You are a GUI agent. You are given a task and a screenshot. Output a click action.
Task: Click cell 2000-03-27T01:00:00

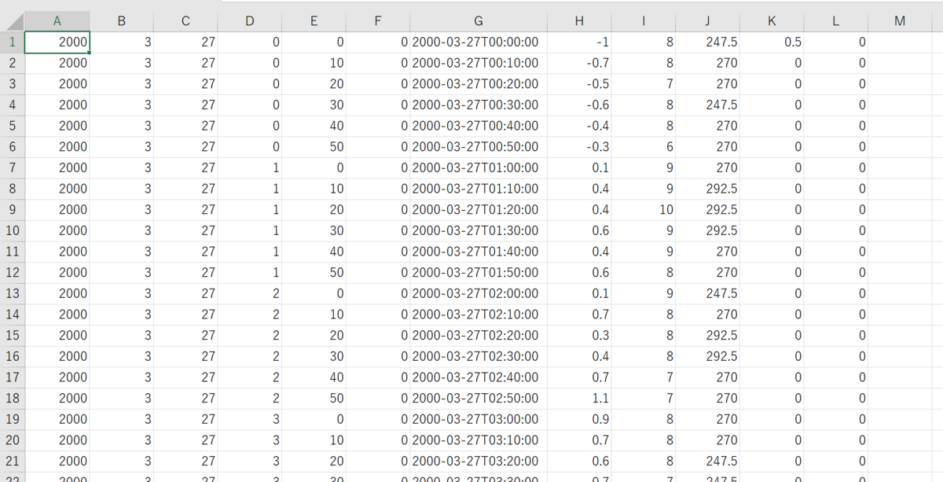pyautogui.click(x=479, y=167)
